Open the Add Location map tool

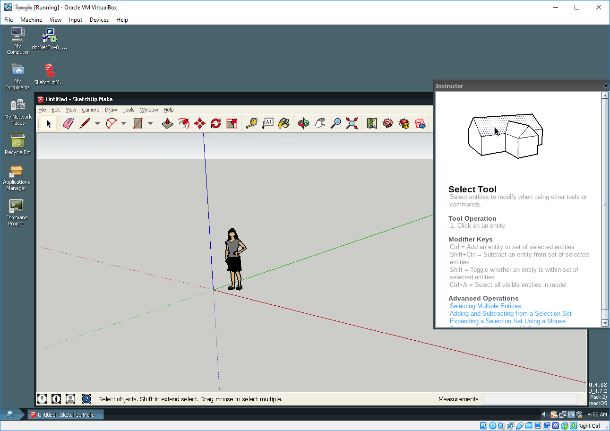372,124
